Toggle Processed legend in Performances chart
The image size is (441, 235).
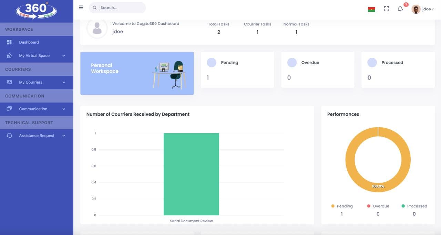coord(414,206)
